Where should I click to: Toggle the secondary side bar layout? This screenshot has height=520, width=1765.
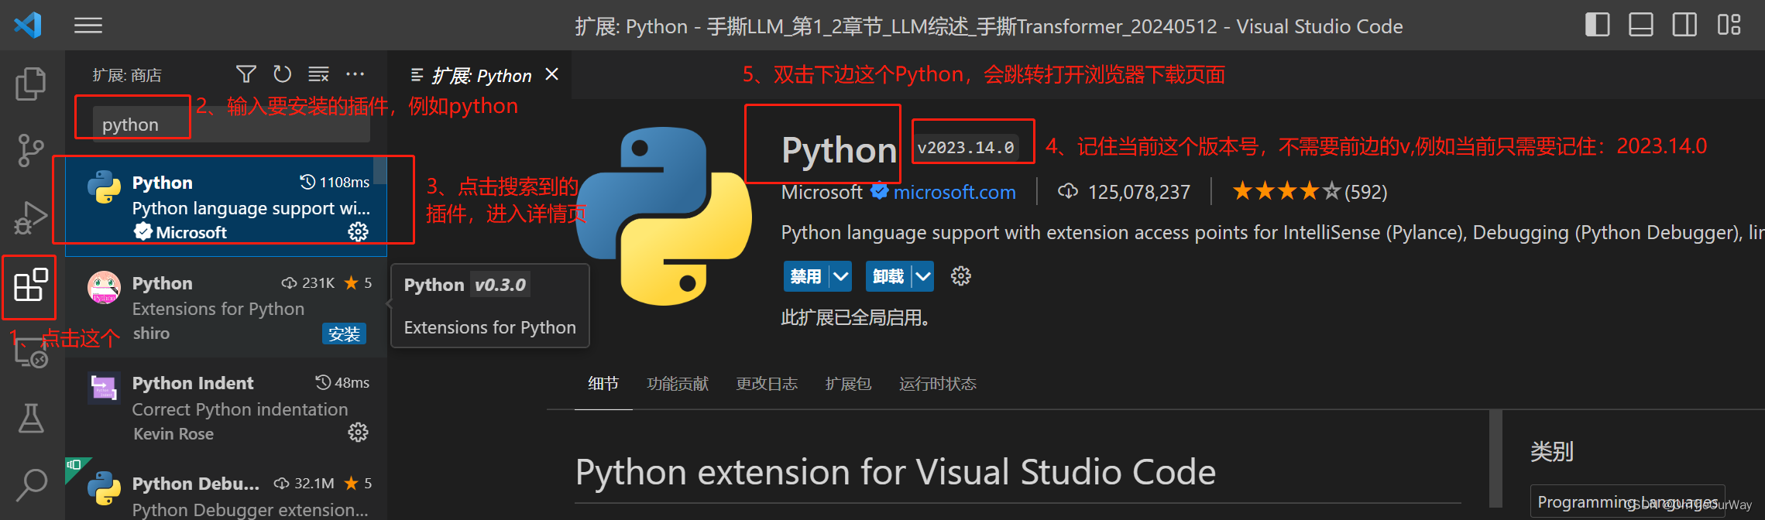[x=1684, y=25]
